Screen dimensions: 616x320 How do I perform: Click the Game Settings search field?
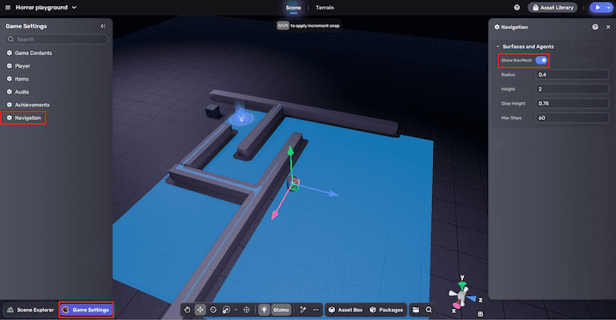[56, 39]
